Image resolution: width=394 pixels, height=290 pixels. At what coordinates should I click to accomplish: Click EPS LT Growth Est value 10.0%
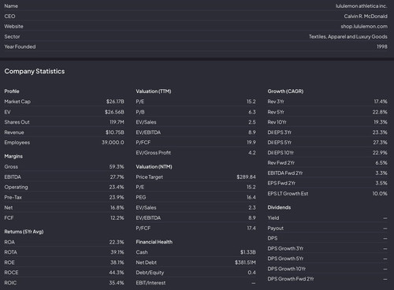coord(380,194)
